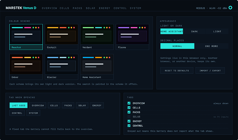Click the Reset to Defaults button
238x140 pixels.
pyautogui.click(x=177, y=71)
